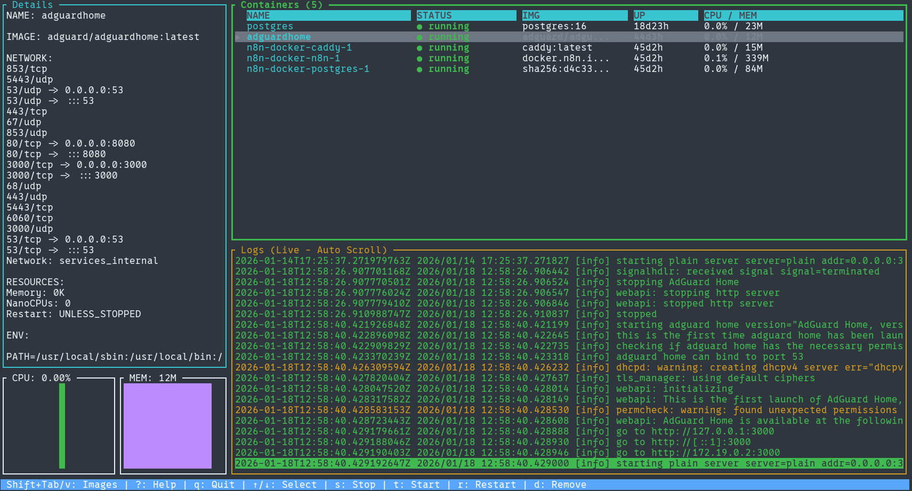Click the Restart shortcut in footer
The width and height of the screenshot is (912, 491).
click(487, 485)
